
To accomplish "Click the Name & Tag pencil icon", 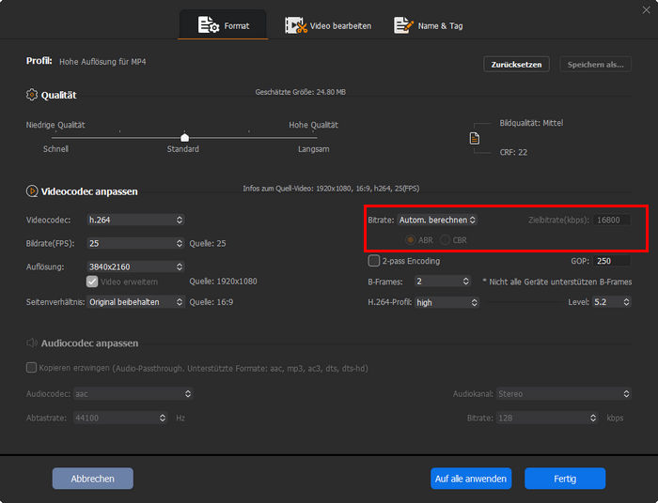I will click(403, 25).
